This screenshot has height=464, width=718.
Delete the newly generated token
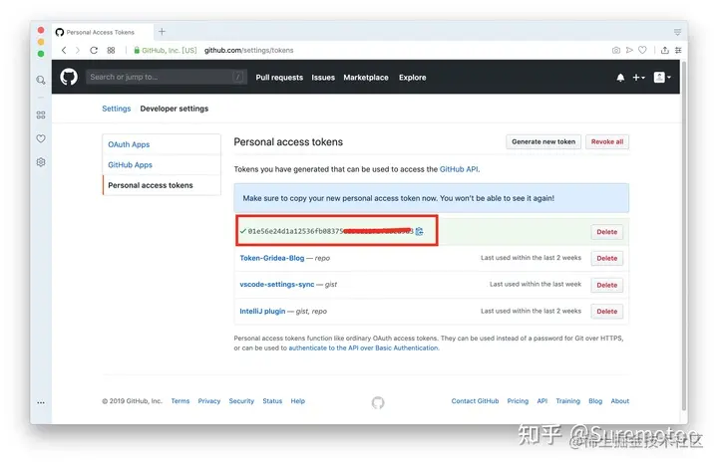click(x=606, y=232)
